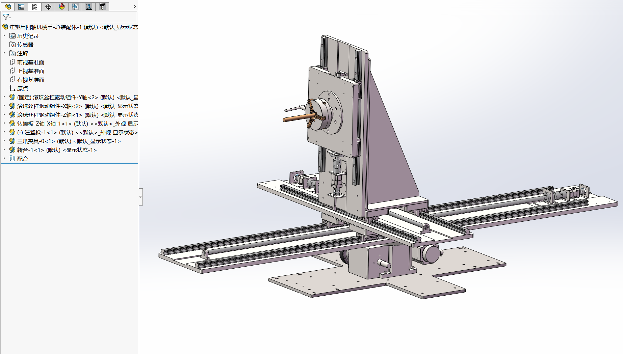Select the 上视基准面 plane

pos(27,71)
